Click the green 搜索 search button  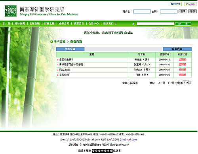point(183,24)
